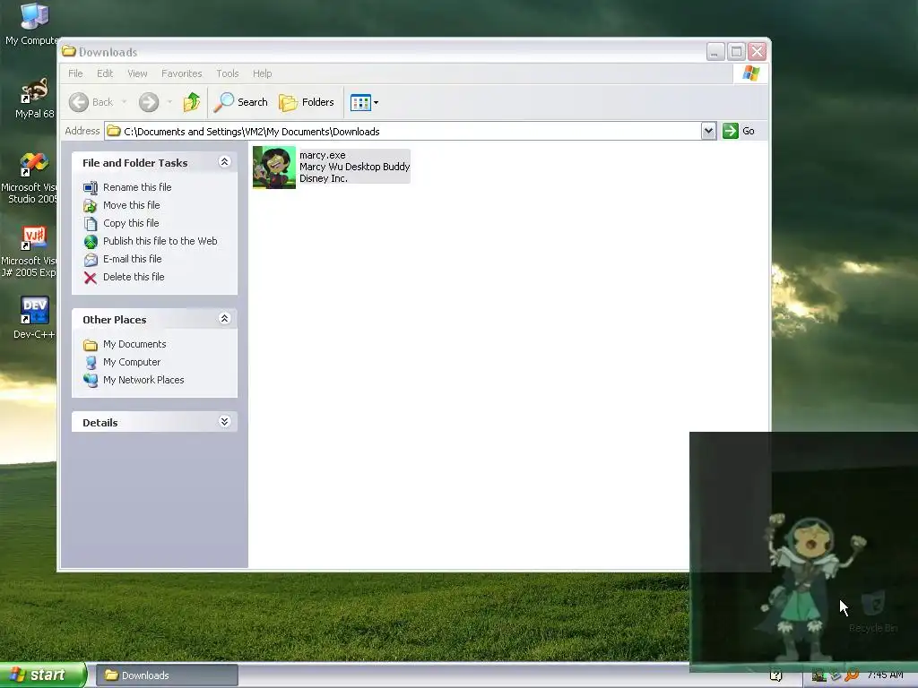Open My Network Places link
918x688 pixels.
tap(143, 380)
